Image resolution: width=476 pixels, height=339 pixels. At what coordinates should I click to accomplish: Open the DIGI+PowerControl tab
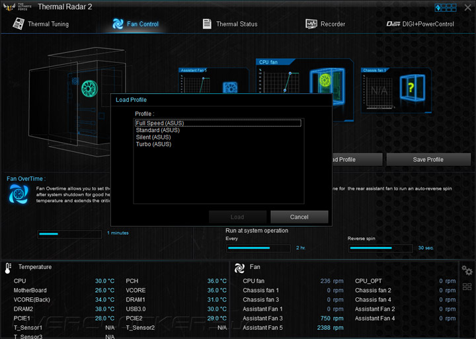coord(420,24)
